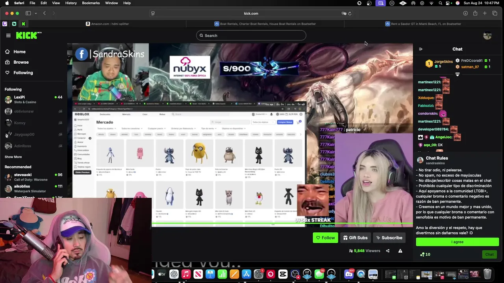Open the Window menu
This screenshot has width=504, height=283.
[x=111, y=3]
